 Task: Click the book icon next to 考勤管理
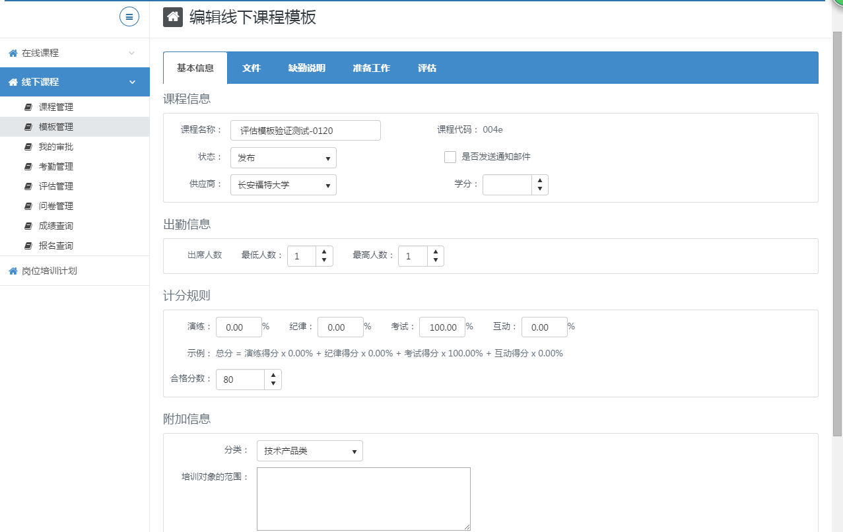click(28, 166)
